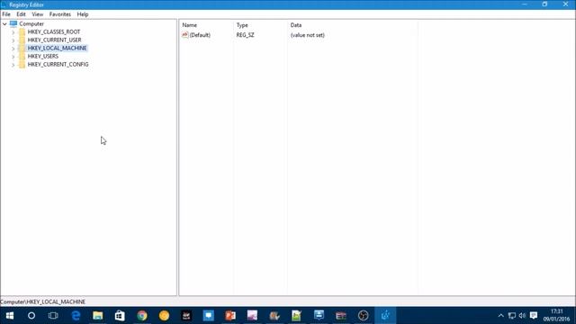The image size is (576, 324).
Task: Open File Explorer from taskbar
Action: pyautogui.click(x=98, y=316)
